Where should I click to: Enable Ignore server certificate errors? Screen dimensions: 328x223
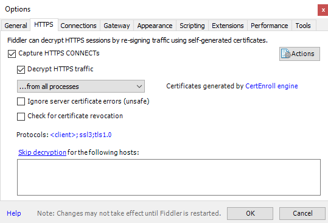coord(21,102)
